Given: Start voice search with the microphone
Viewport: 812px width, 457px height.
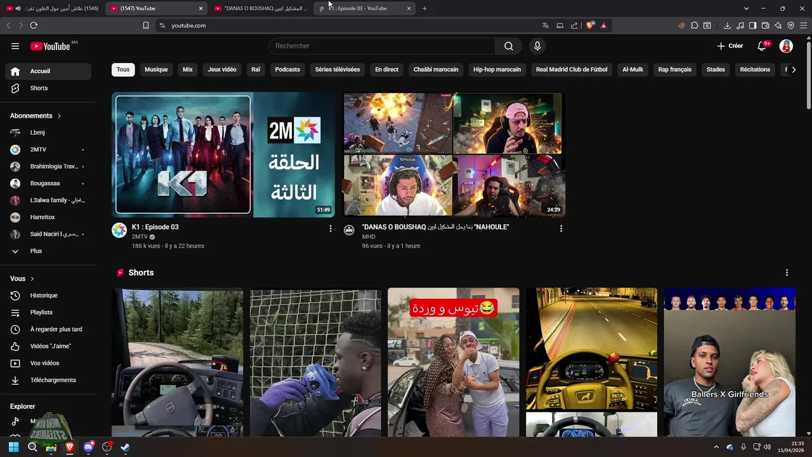Looking at the screenshot, I should click(537, 46).
